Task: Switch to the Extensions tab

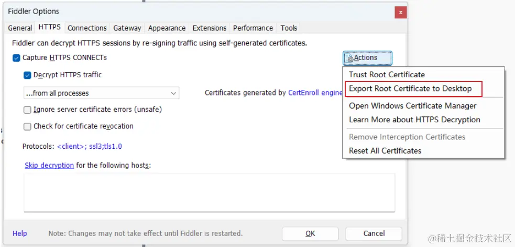Action: (x=210, y=28)
